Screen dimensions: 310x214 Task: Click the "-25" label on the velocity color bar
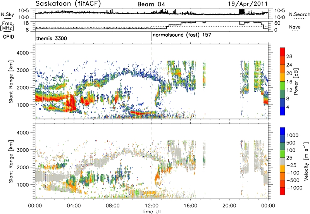pos(291,165)
